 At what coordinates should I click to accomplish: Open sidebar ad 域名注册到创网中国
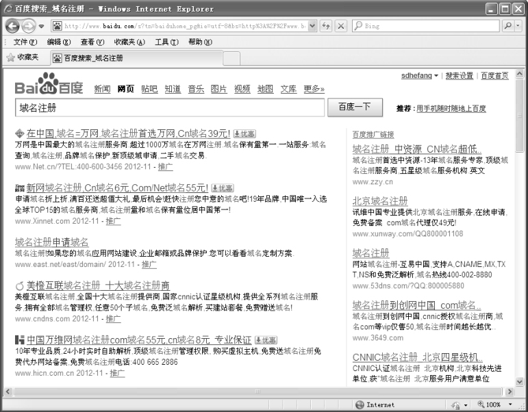[416, 305]
